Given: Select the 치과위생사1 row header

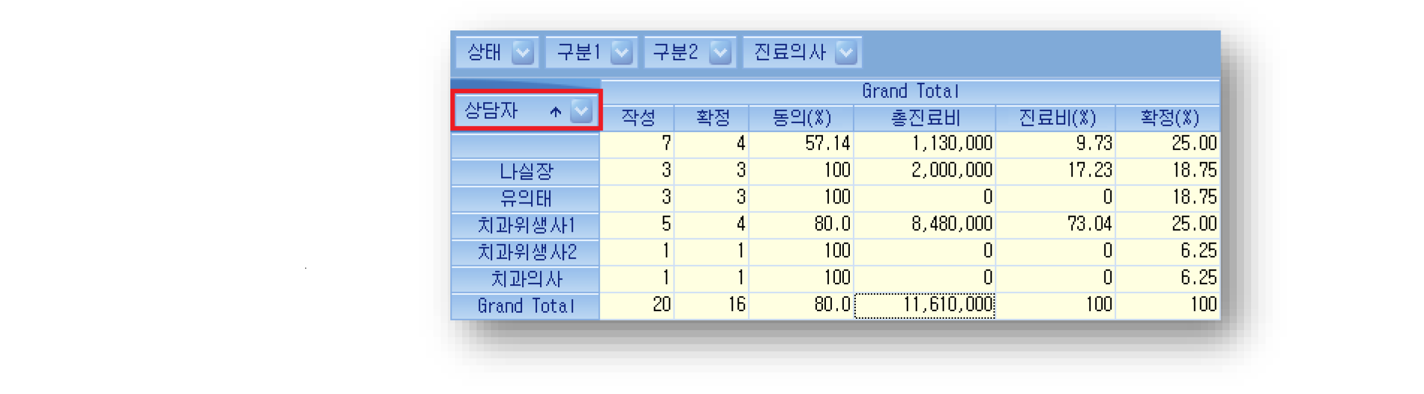Looking at the screenshot, I should (525, 226).
